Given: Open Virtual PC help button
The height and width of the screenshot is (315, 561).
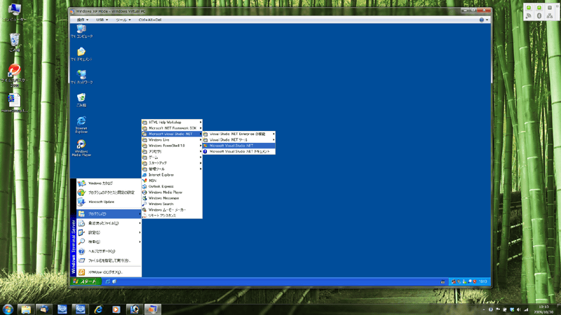Looking at the screenshot, I should 483,20.
